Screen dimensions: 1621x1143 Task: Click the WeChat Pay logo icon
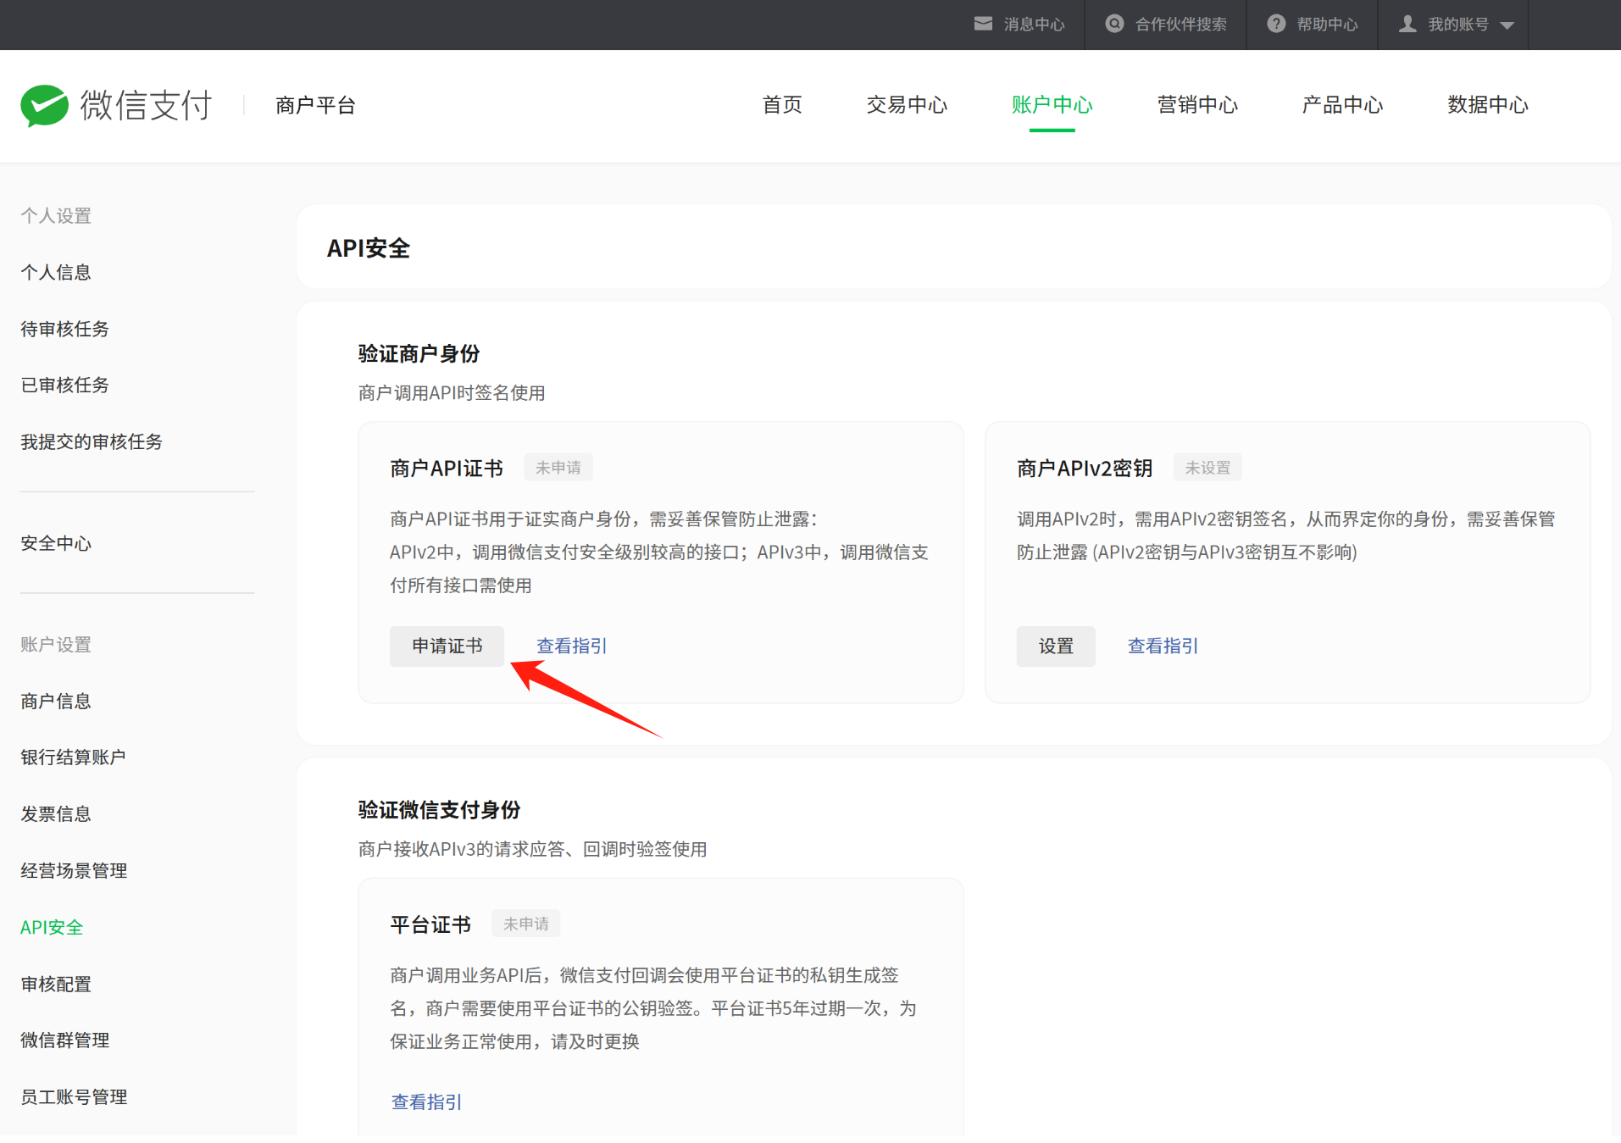coord(44,106)
